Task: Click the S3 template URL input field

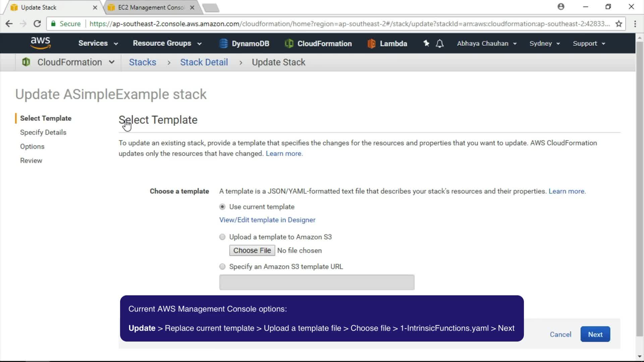Action: pyautogui.click(x=317, y=282)
